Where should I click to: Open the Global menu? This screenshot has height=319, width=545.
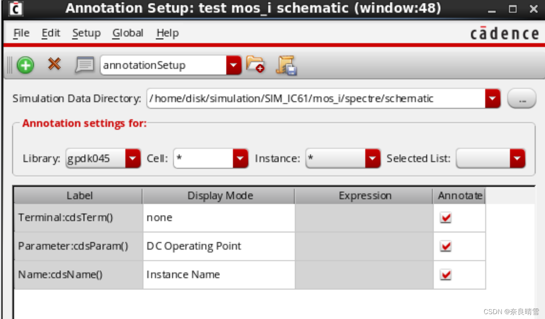pyautogui.click(x=128, y=33)
